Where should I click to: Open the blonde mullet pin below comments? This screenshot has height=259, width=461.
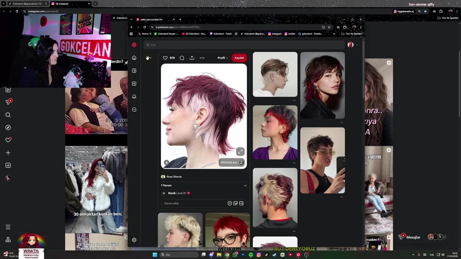tap(180, 230)
